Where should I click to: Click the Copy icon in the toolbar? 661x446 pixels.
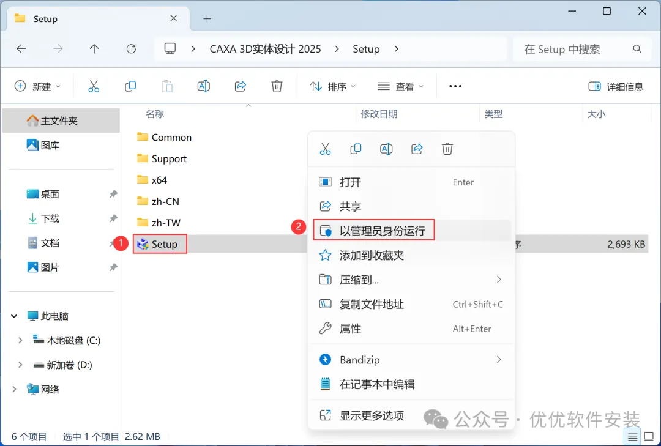[130, 86]
